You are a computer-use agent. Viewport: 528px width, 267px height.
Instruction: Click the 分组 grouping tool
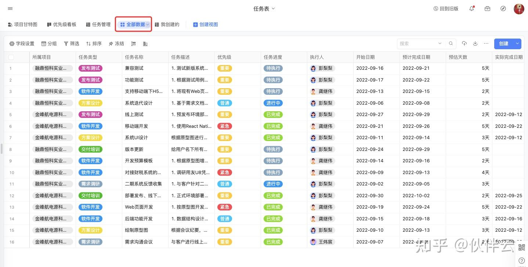[49, 44]
